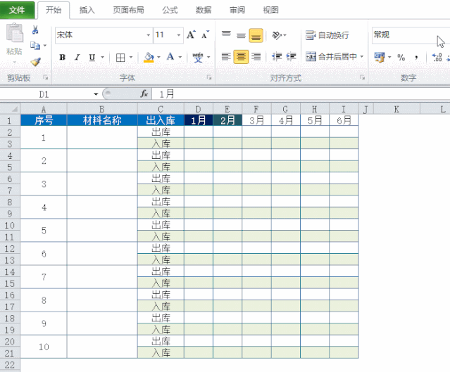The image size is (450, 372).
Task: Click the 1月 header cell
Action: pyautogui.click(x=199, y=120)
